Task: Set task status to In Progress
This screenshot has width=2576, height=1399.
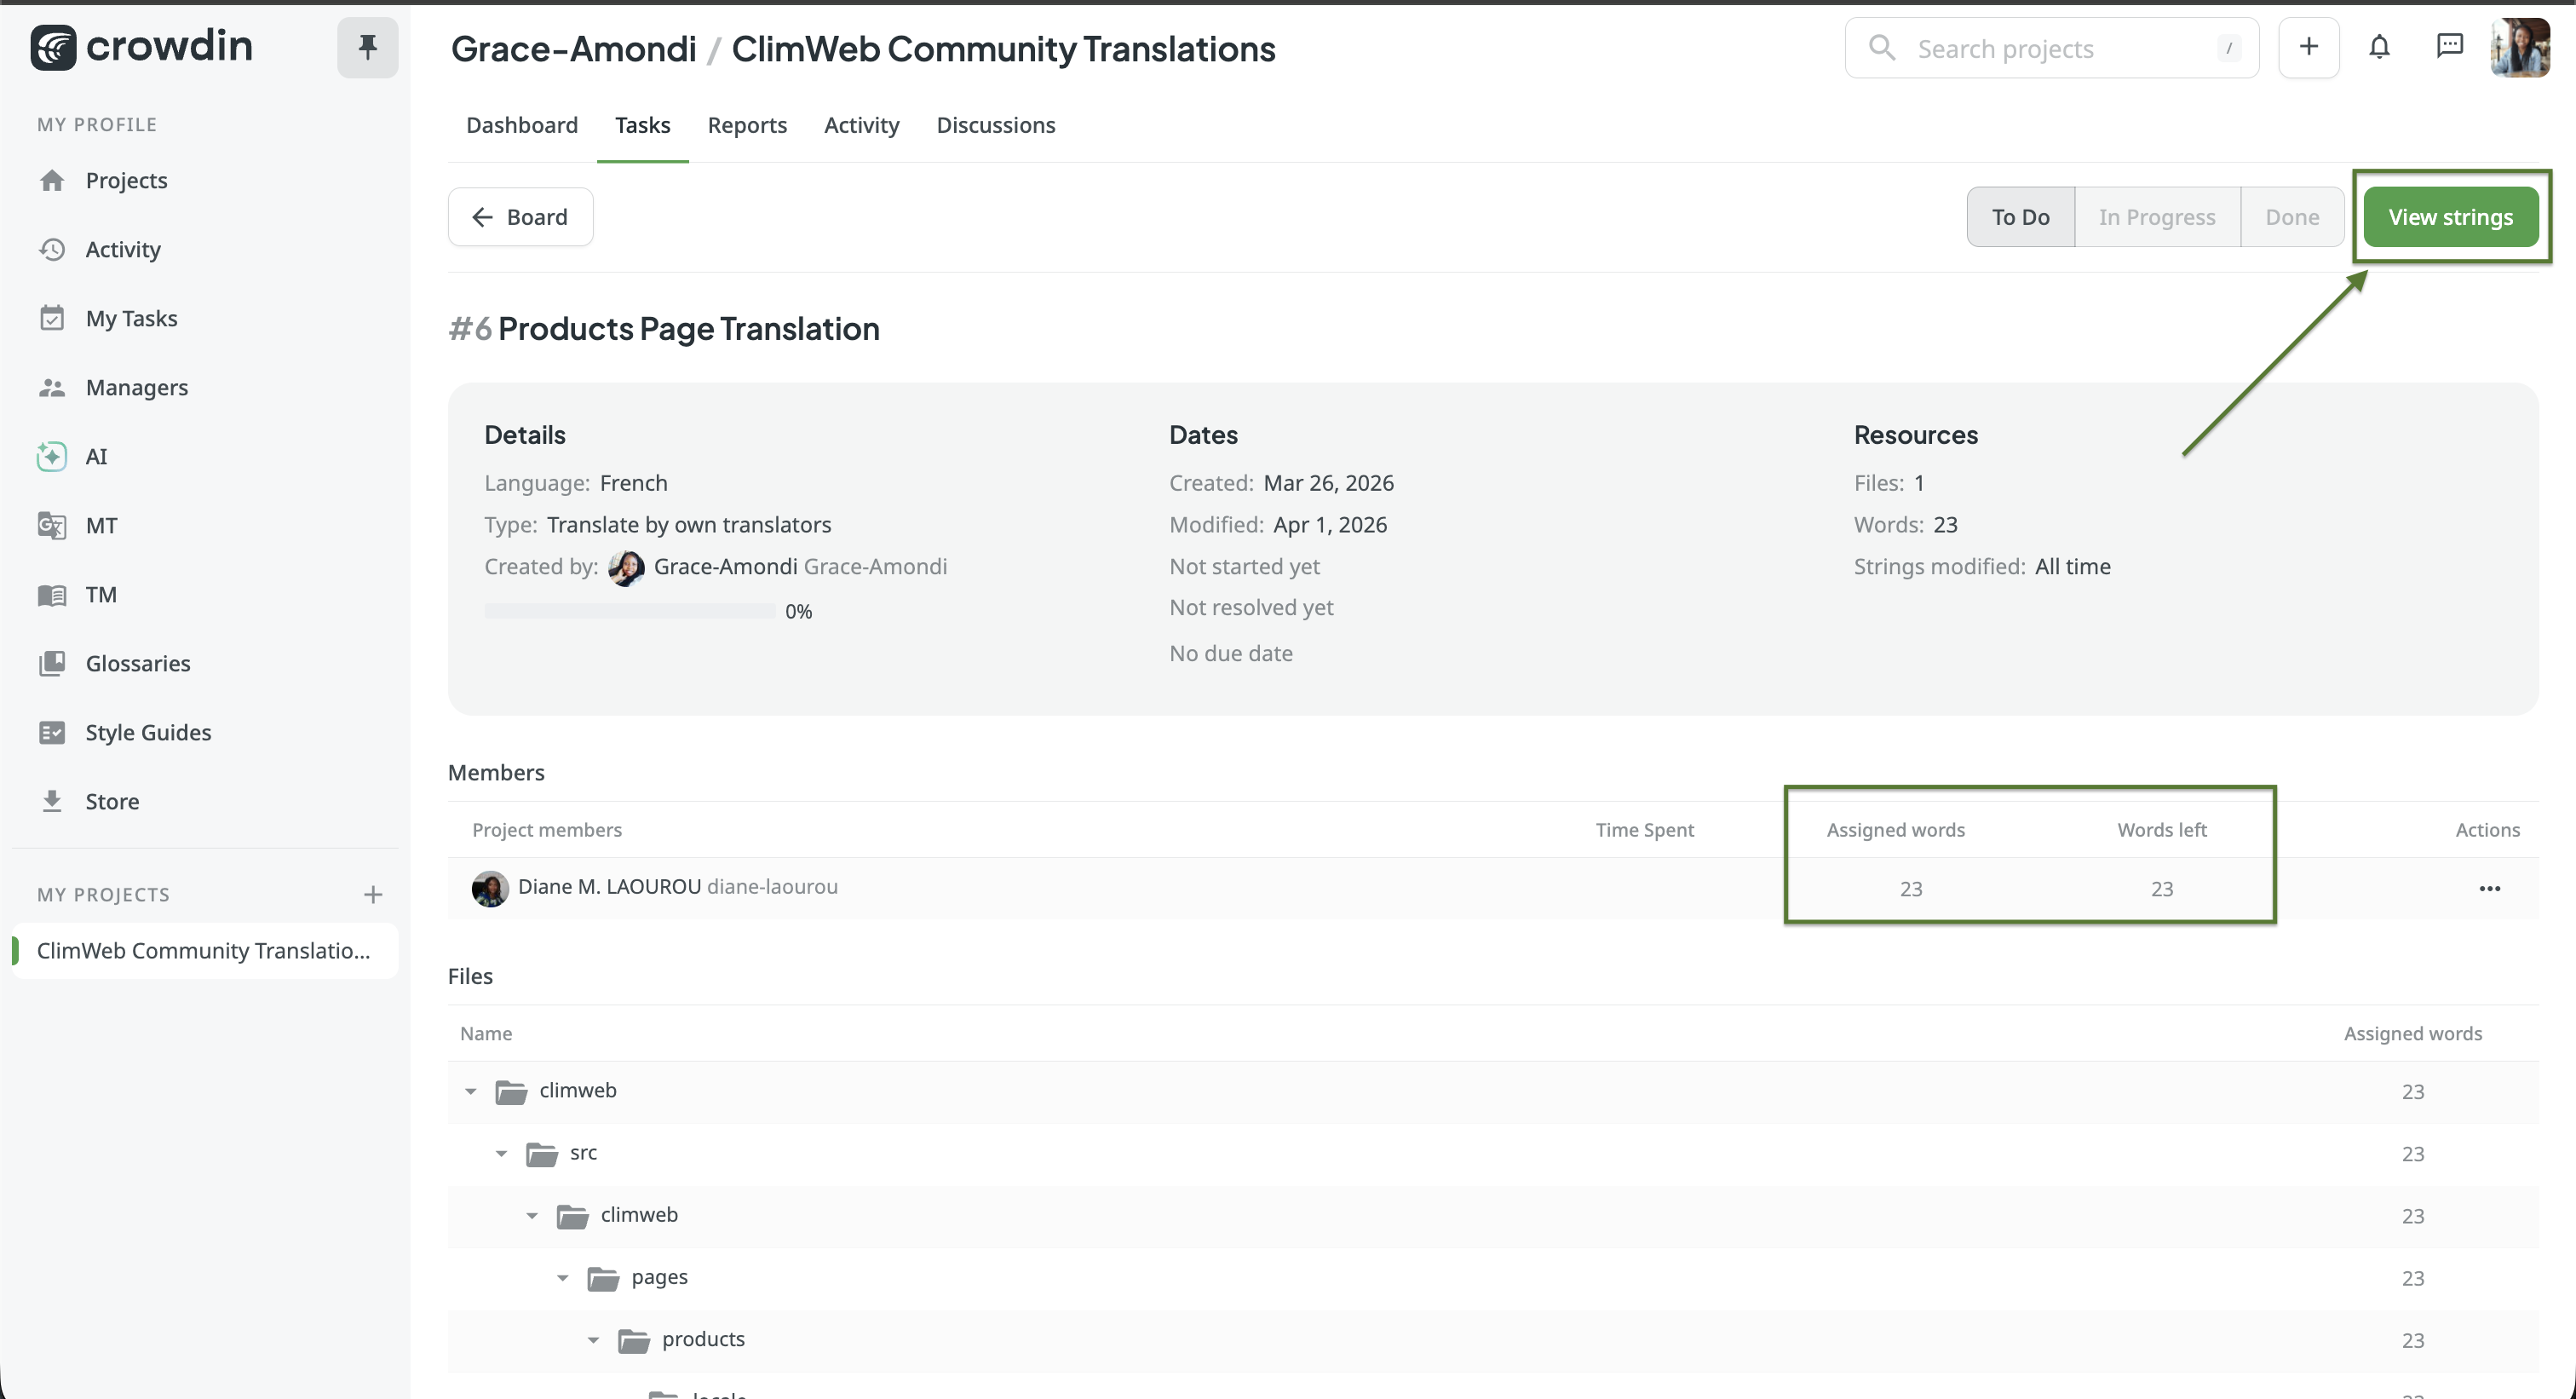Action: [x=2156, y=217]
